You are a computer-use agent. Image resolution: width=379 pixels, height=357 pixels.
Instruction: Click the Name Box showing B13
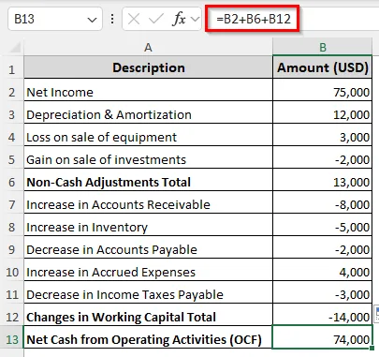pyautogui.click(x=55, y=19)
